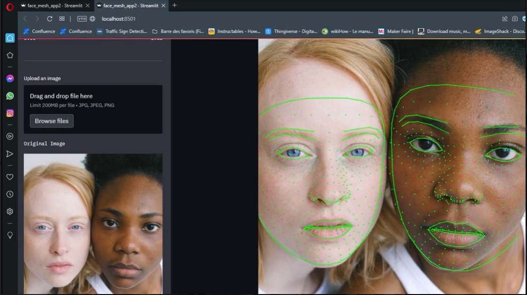Open the snapshot edit icon in address bar
The height and width of the screenshot is (295, 527).
pyautogui.click(x=505, y=19)
